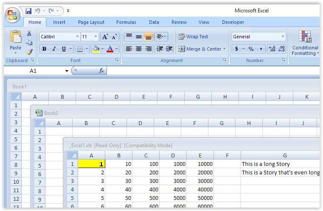The image size is (323, 211).
Task: Click the Name Box showing A1
Action: (x=33, y=71)
